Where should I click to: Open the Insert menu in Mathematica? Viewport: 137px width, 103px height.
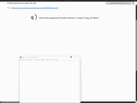click(x=27, y=60)
